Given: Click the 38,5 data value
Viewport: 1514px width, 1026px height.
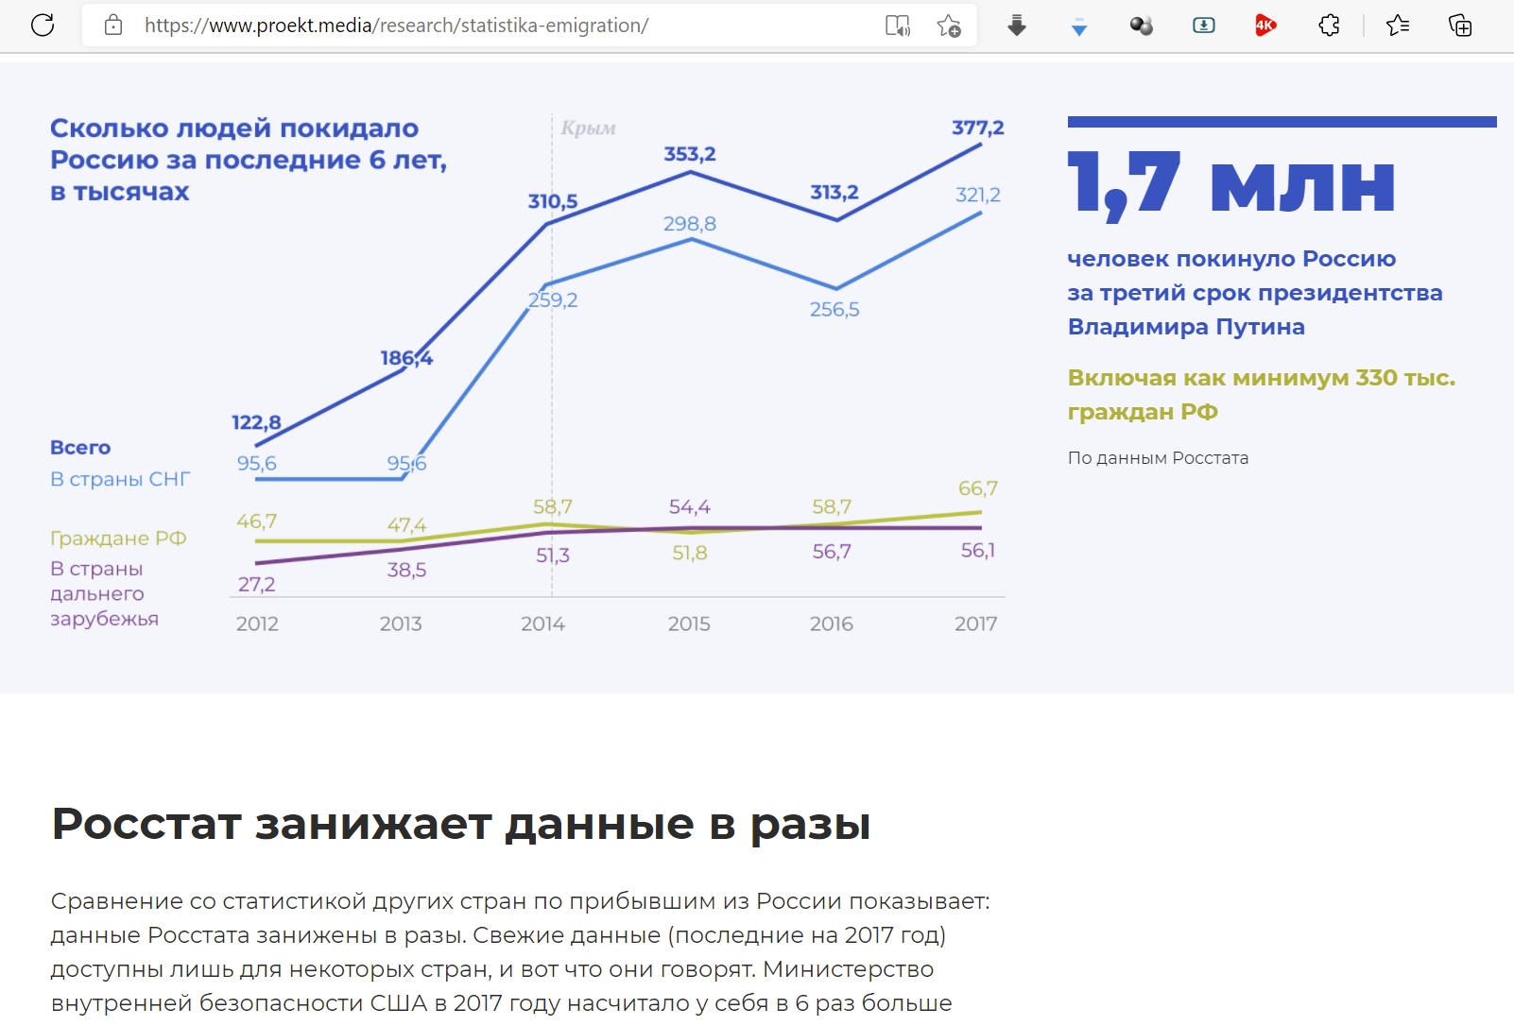Looking at the screenshot, I should pos(406,571).
